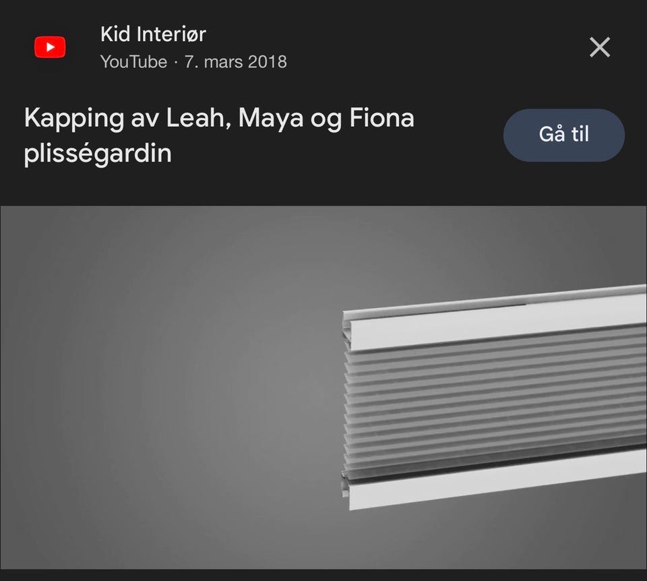Click the word plisségardin in title

98,154
